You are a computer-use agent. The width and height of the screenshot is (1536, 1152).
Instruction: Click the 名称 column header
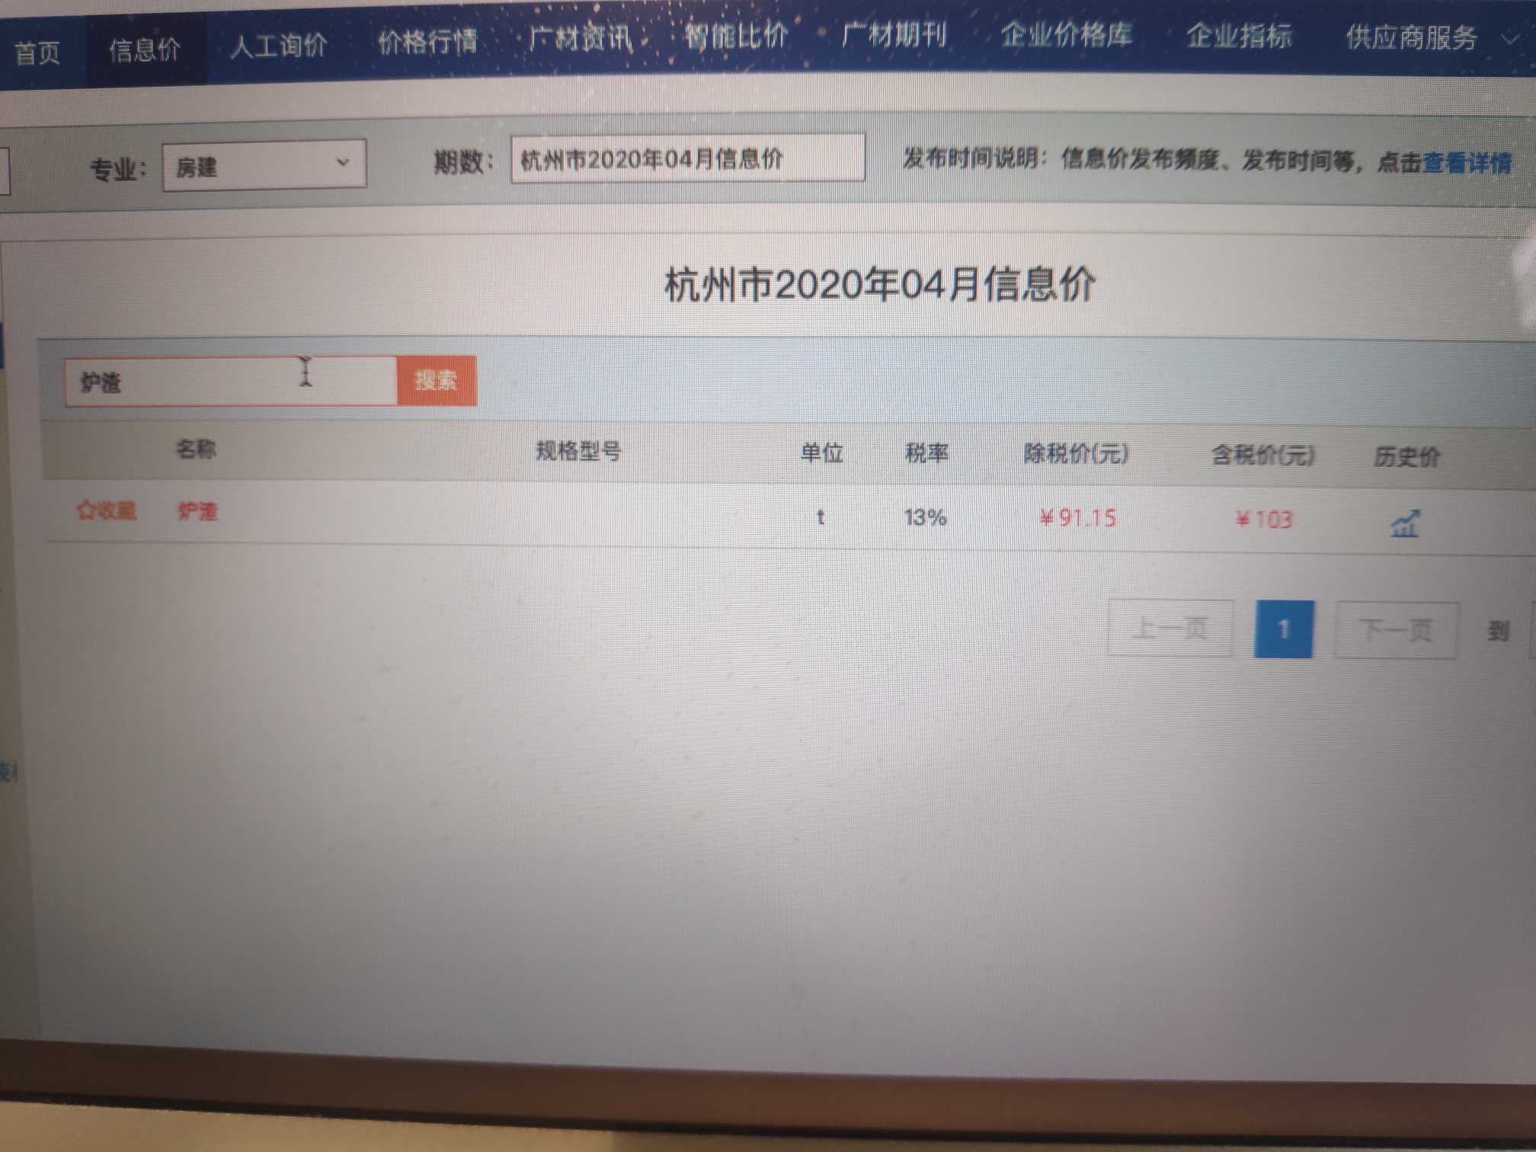(196, 450)
